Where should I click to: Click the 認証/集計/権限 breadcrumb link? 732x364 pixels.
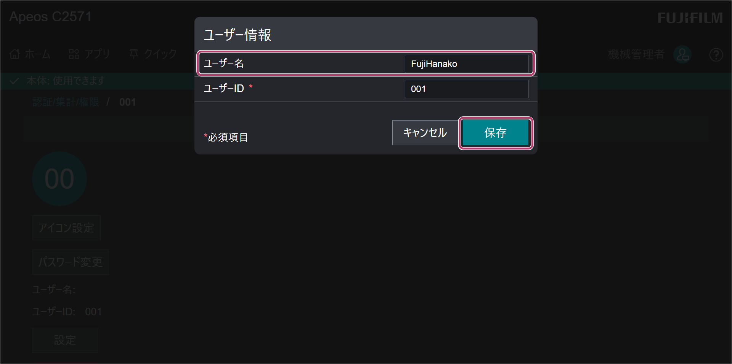66,102
